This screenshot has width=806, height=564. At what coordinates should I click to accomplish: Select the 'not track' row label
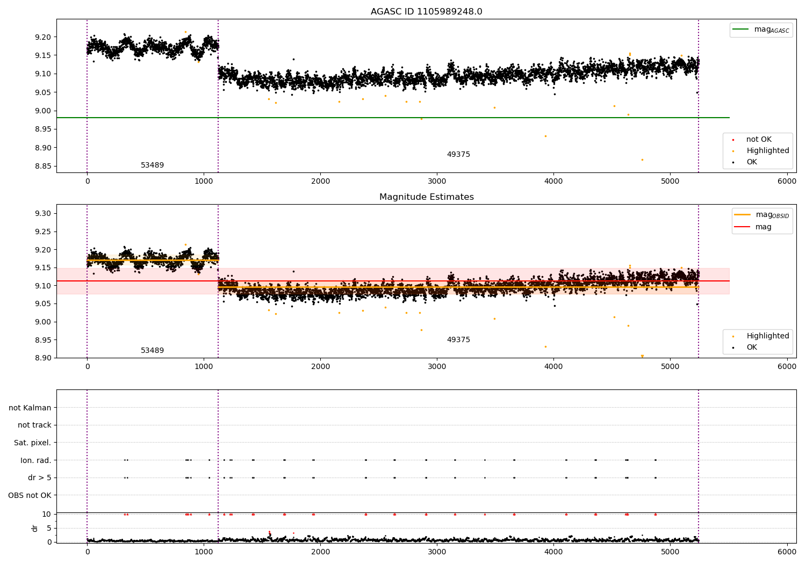point(34,425)
